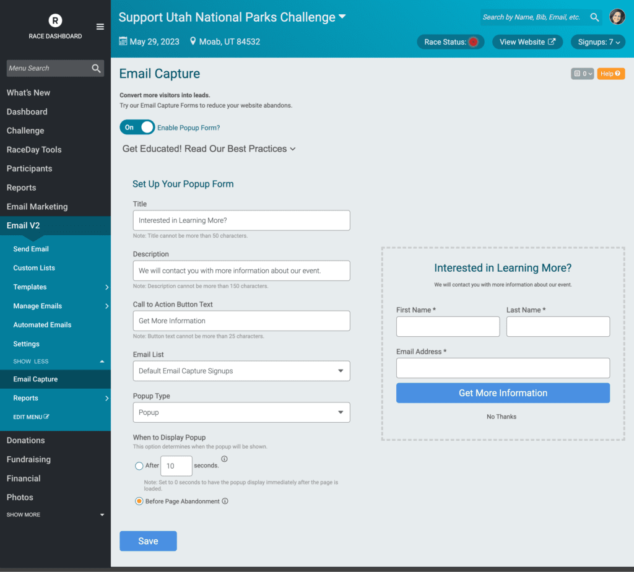
Task: Select the After seconds radio button
Action: [x=139, y=466]
